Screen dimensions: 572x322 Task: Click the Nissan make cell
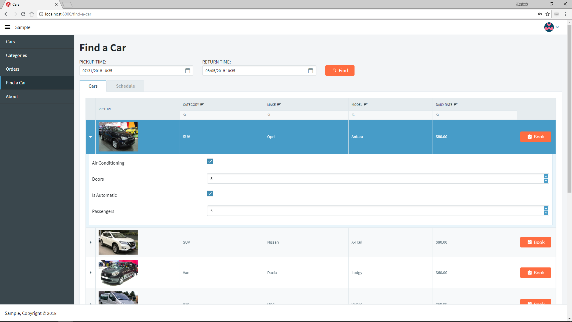[x=306, y=242]
